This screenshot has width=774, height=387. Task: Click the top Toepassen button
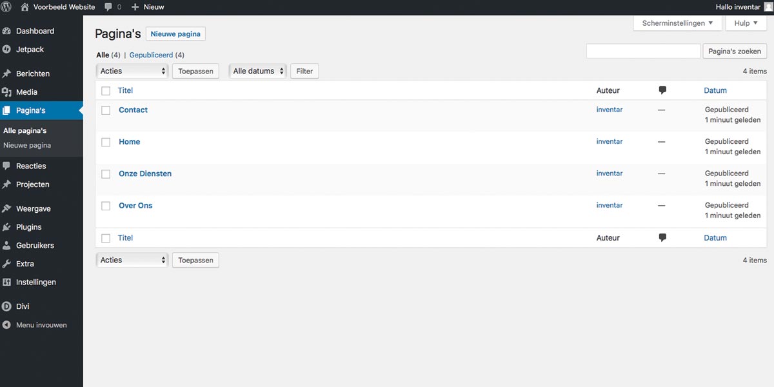click(195, 71)
